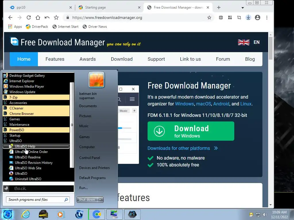This screenshot has height=220, width=294.
Task: Click the address bar URL field
Action: click(x=139, y=17)
